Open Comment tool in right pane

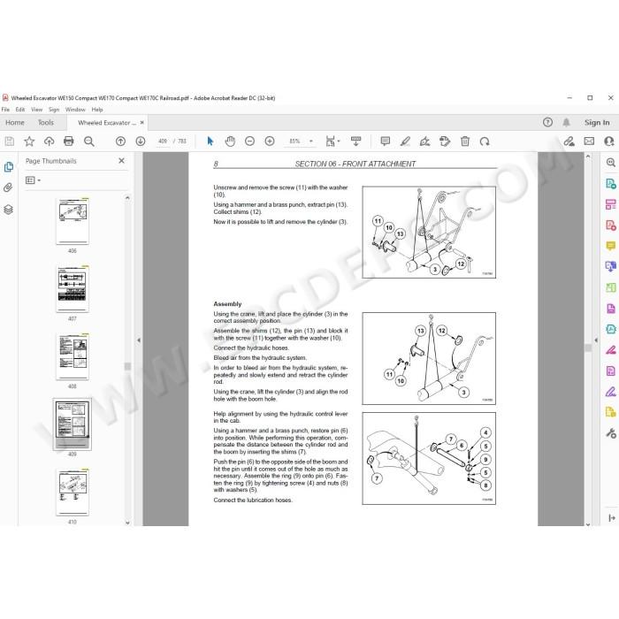[611, 246]
